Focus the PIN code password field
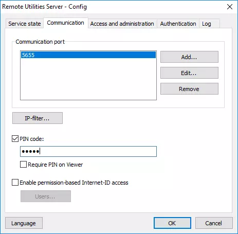 pyautogui.click(x=88, y=151)
